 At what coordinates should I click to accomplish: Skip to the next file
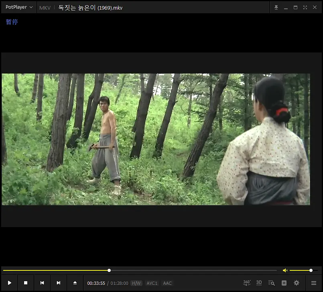(59, 283)
